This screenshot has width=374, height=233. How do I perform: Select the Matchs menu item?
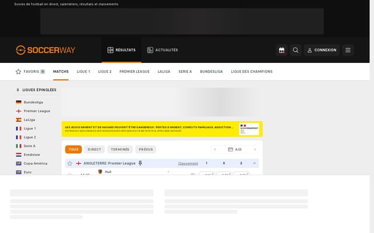61,72
